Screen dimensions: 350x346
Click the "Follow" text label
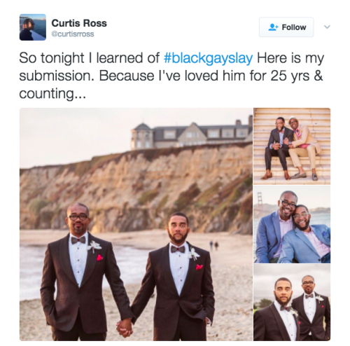click(x=294, y=27)
